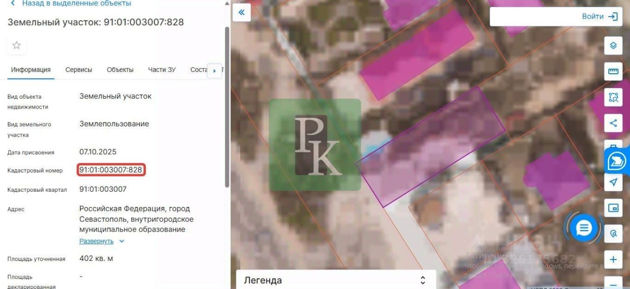Screen dimensions: 630x289
Task: Expand the full address via Развернуть
Action: pos(102,241)
